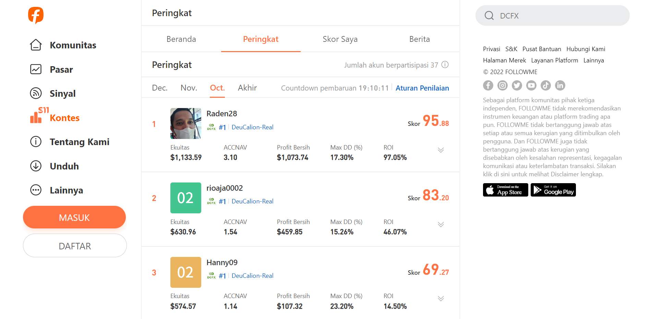Screen dimensions: 651x319
Task: Expand details for Raden28 entry
Action: coord(441,150)
